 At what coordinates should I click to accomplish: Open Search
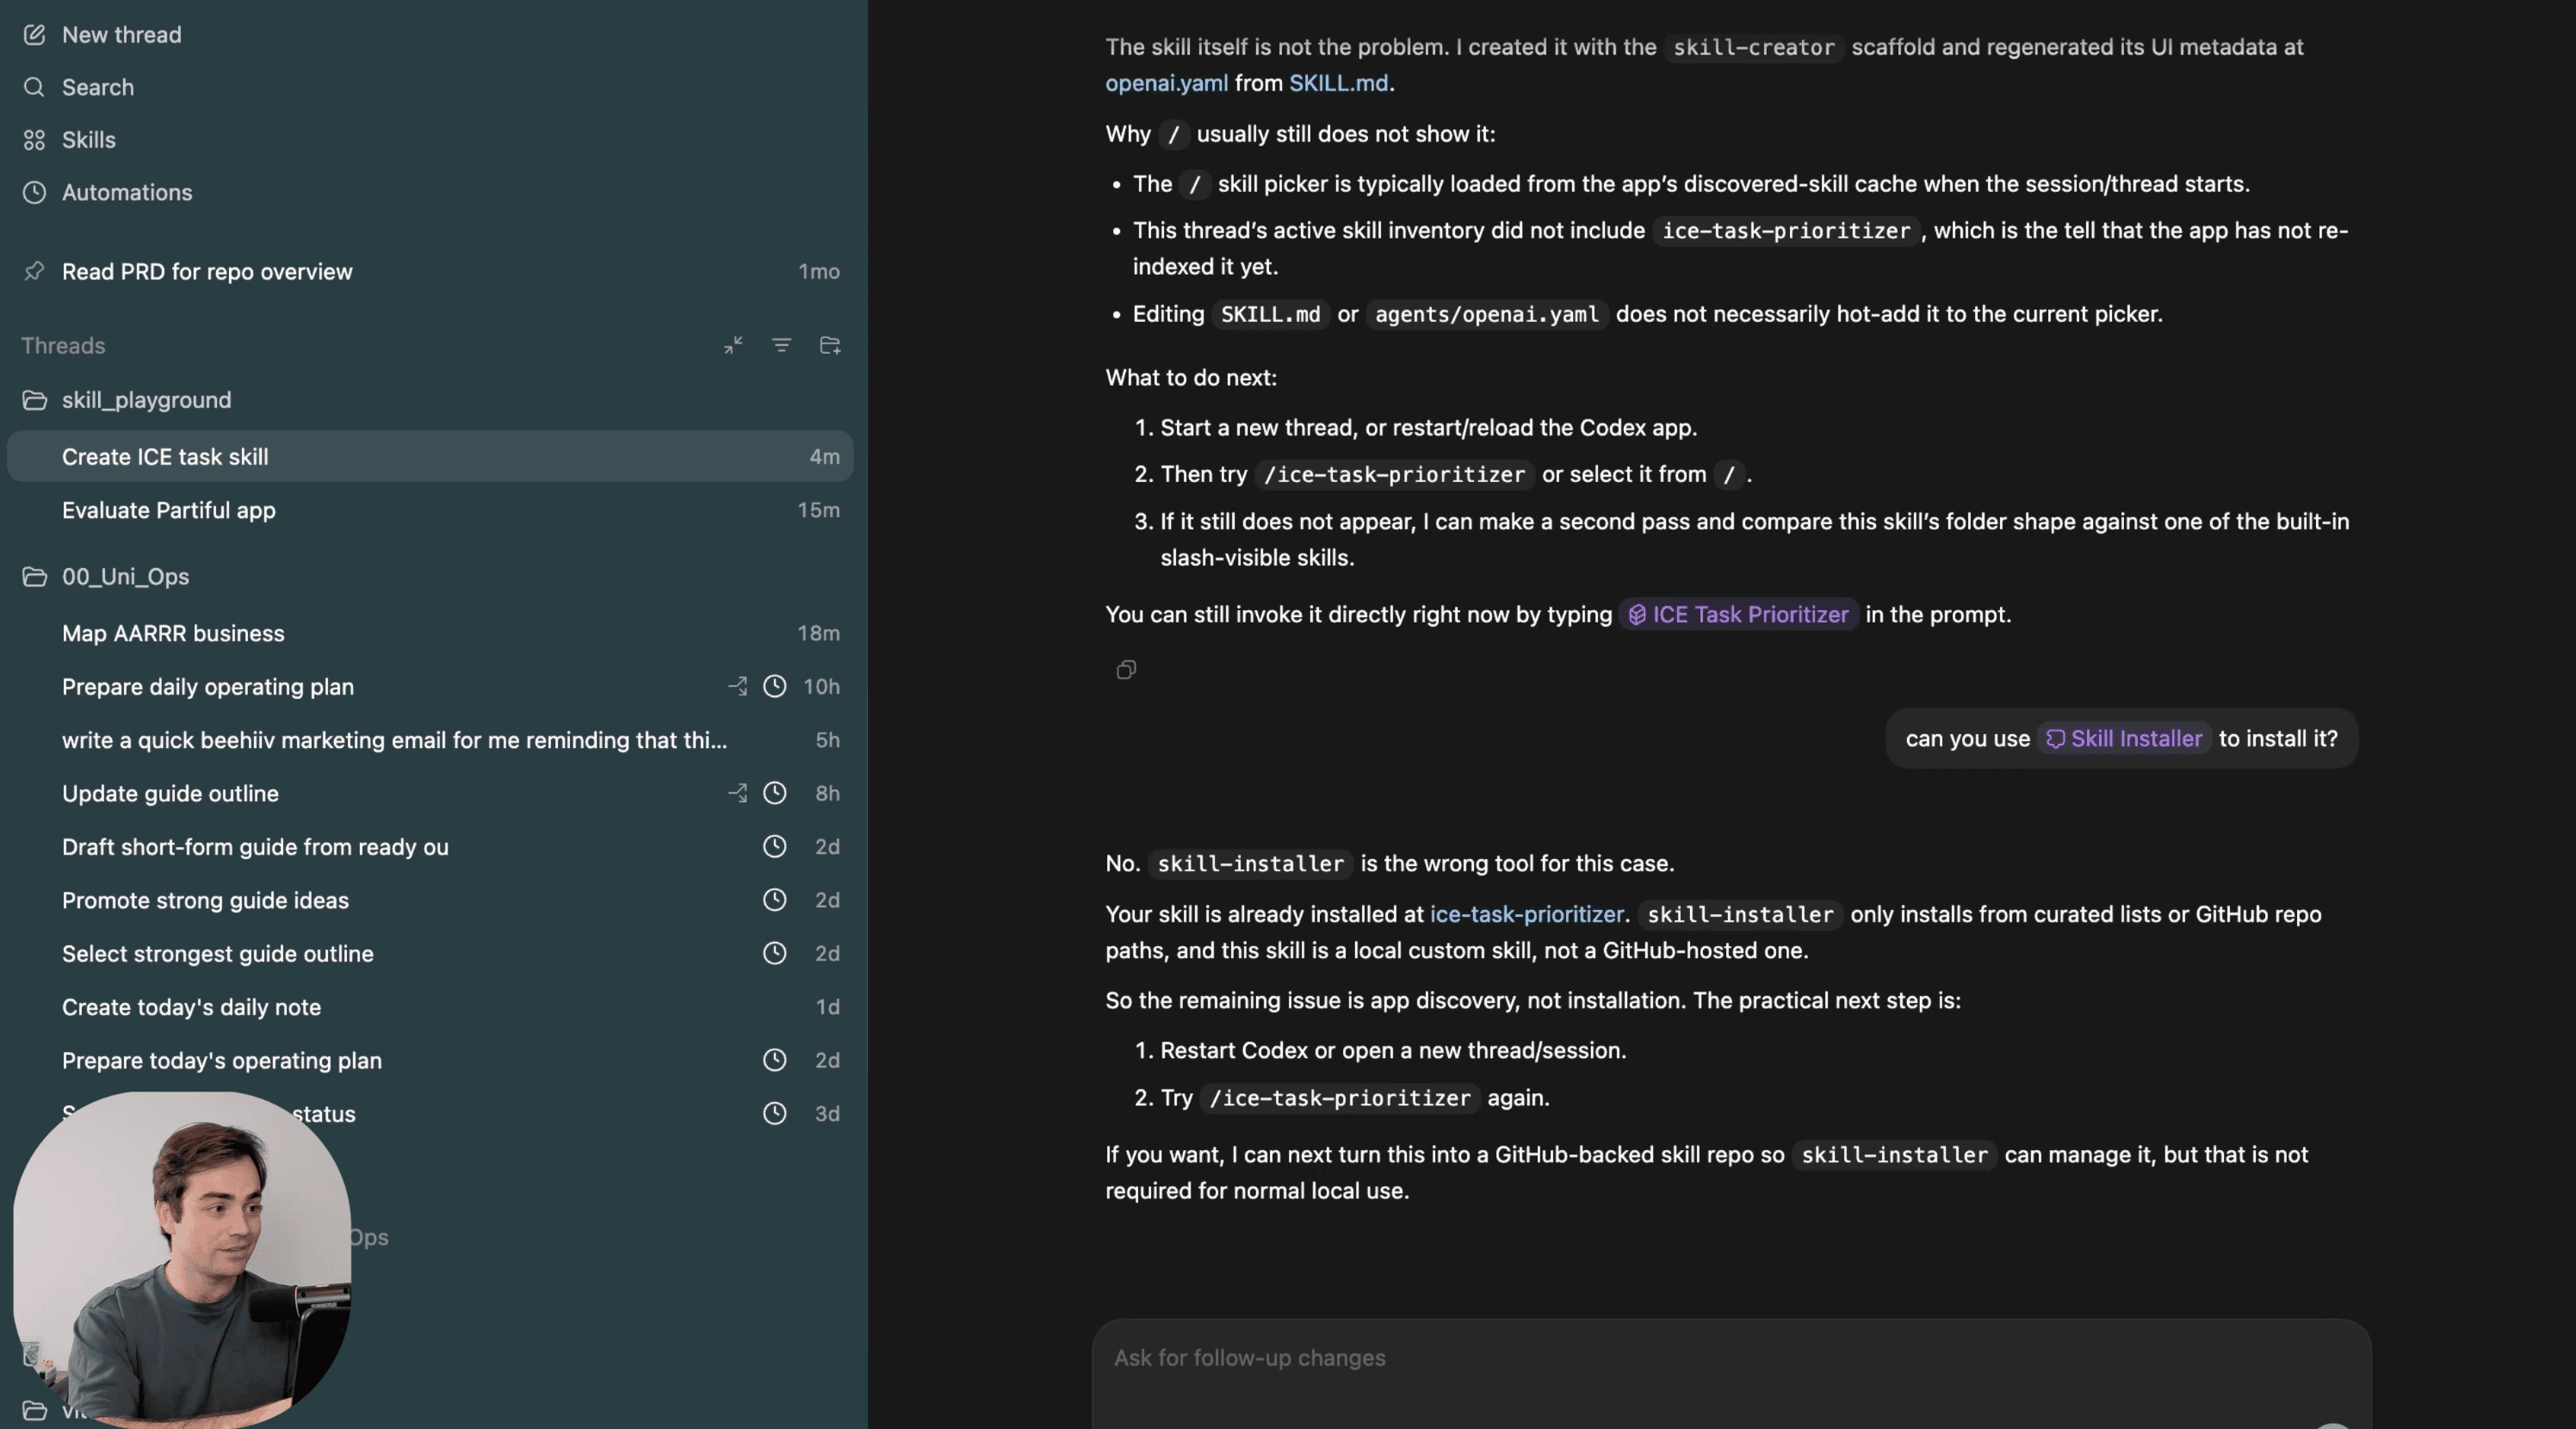point(98,87)
